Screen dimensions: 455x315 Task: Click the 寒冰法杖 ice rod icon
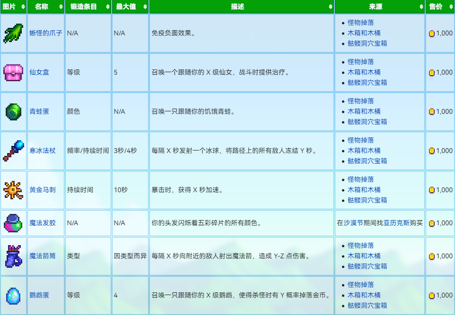coord(13,151)
